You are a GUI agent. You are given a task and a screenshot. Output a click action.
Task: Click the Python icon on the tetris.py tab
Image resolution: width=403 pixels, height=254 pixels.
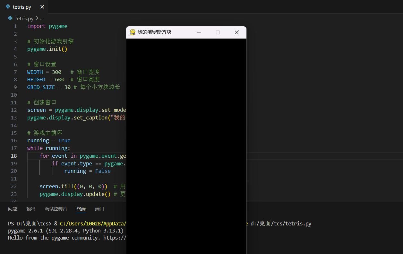7,7
